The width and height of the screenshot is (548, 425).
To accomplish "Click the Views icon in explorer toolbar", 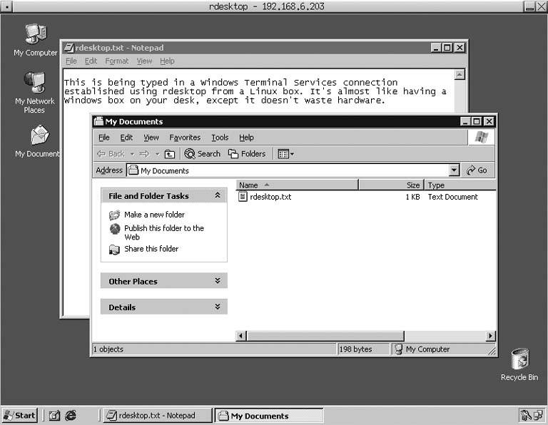I will (285, 153).
